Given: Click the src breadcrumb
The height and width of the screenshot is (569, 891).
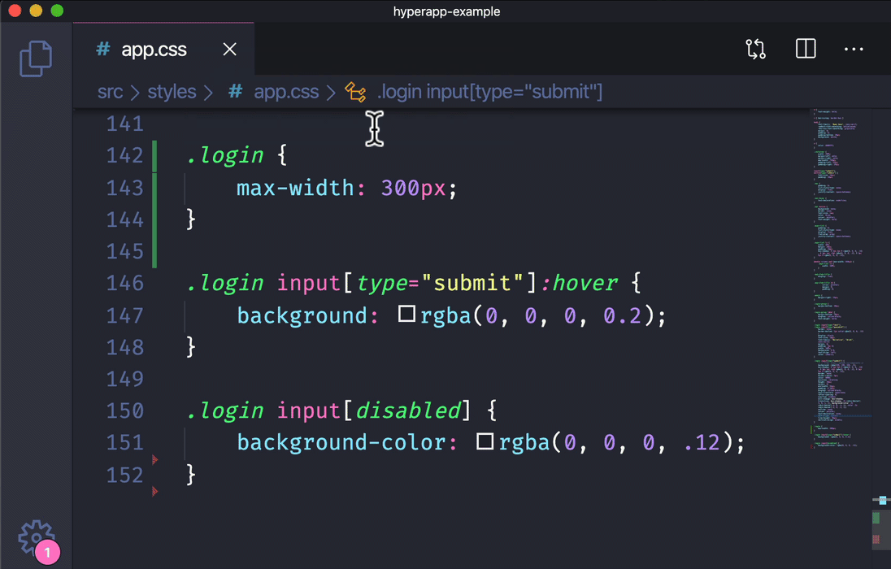Looking at the screenshot, I should 110,92.
